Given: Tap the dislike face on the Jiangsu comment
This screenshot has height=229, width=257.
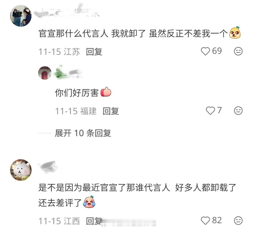Looking at the screenshot, I should point(238,51).
